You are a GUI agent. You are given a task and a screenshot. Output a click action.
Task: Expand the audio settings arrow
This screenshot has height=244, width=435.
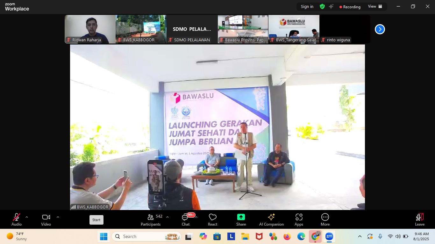point(27,217)
